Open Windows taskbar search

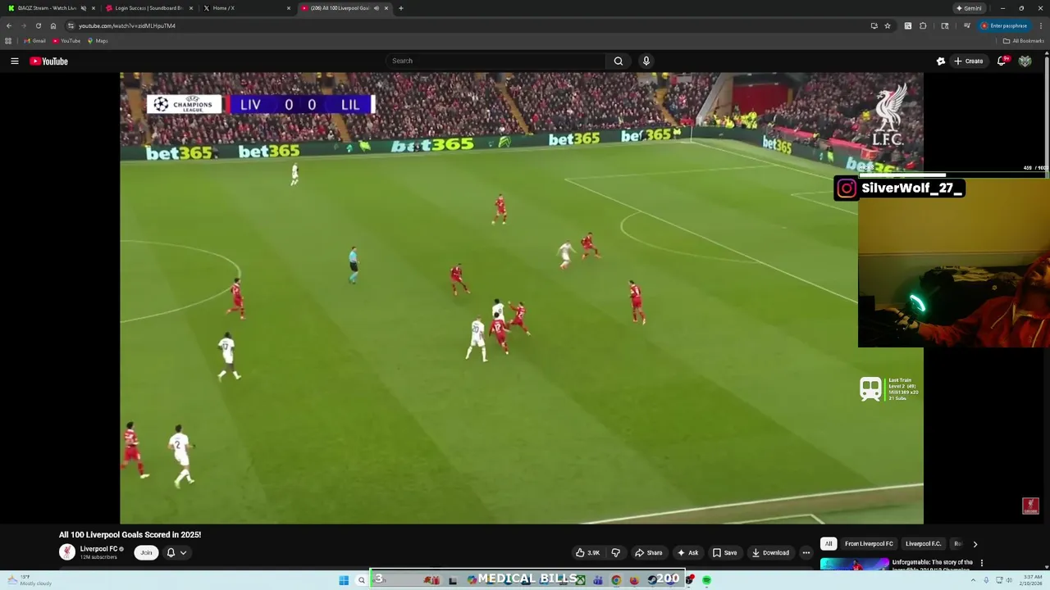(x=361, y=580)
